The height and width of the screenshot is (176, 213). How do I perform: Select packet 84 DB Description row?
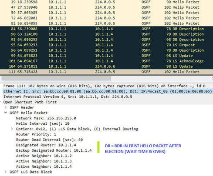coord(106,29)
